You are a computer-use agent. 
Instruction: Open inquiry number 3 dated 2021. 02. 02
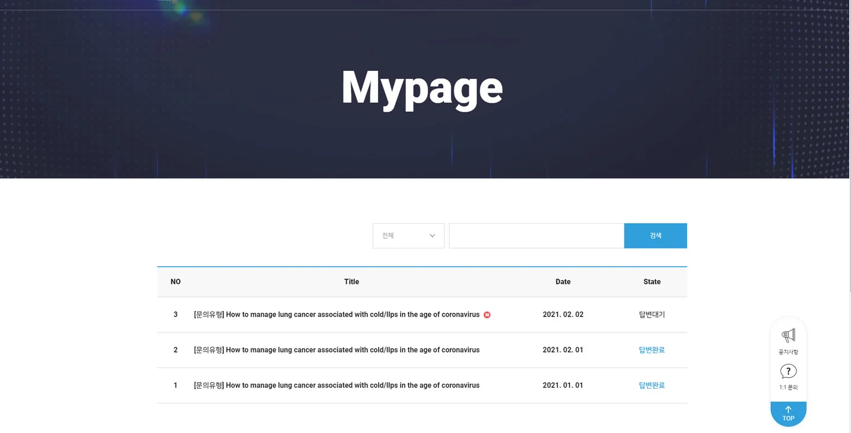(336, 315)
